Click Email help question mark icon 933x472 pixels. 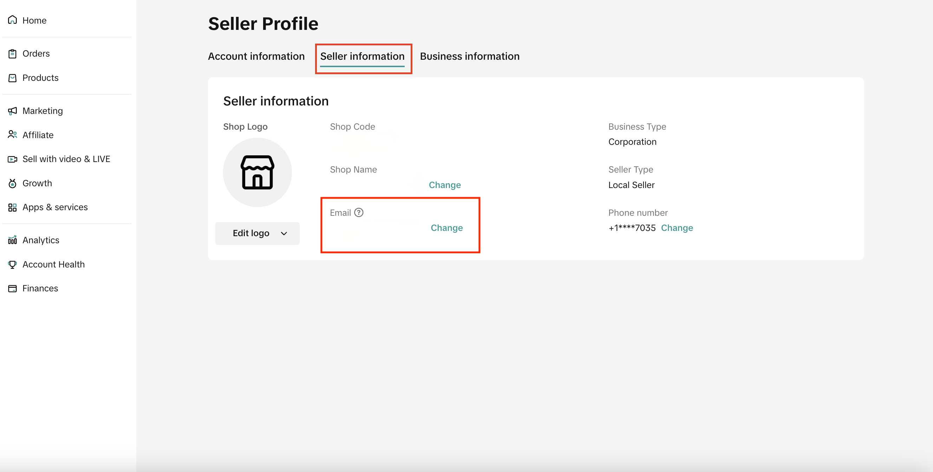(x=359, y=213)
